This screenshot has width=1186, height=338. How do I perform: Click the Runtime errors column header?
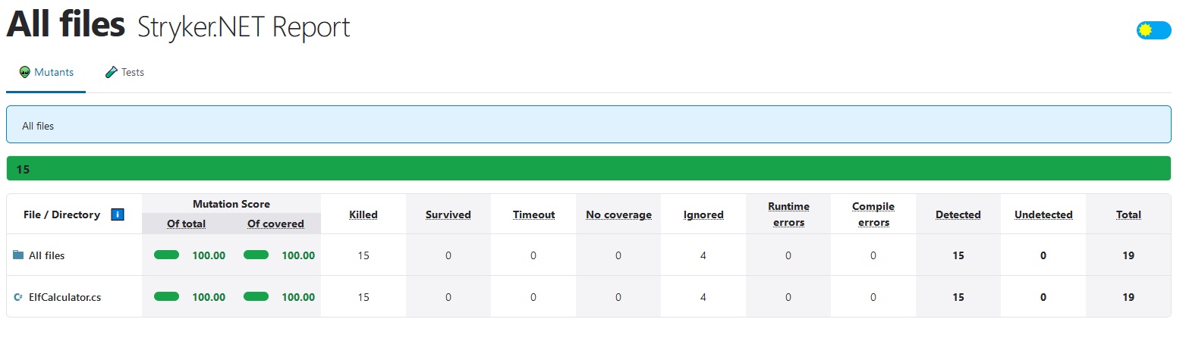pos(788,214)
